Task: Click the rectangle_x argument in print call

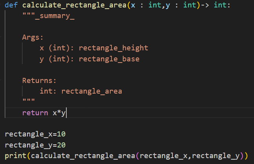Action: click(x=163, y=156)
